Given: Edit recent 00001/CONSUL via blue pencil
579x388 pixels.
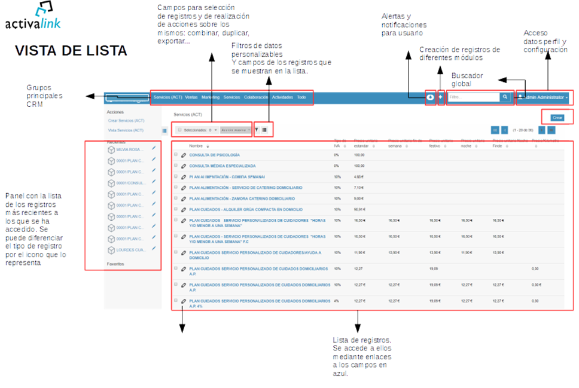Looking at the screenshot, I should tap(154, 182).
